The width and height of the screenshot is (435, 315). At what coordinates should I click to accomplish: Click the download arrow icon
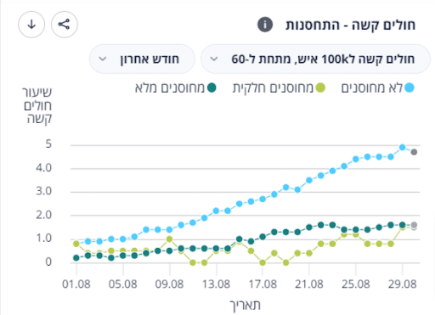pyautogui.click(x=31, y=25)
